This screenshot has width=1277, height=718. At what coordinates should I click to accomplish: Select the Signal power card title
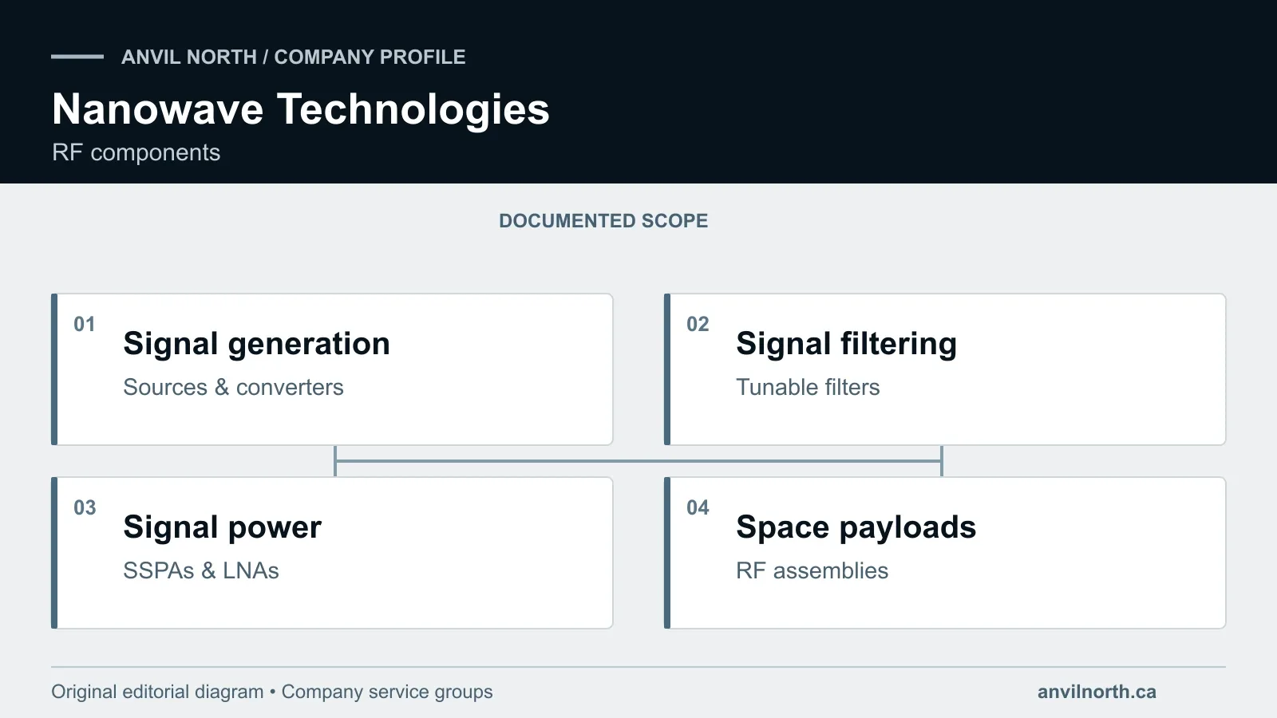pyautogui.click(x=222, y=527)
